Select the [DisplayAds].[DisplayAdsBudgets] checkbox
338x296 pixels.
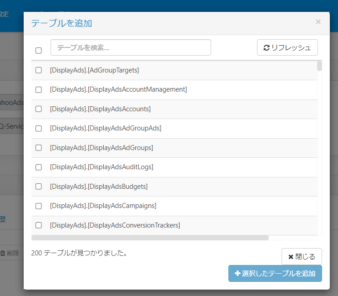[39, 187]
